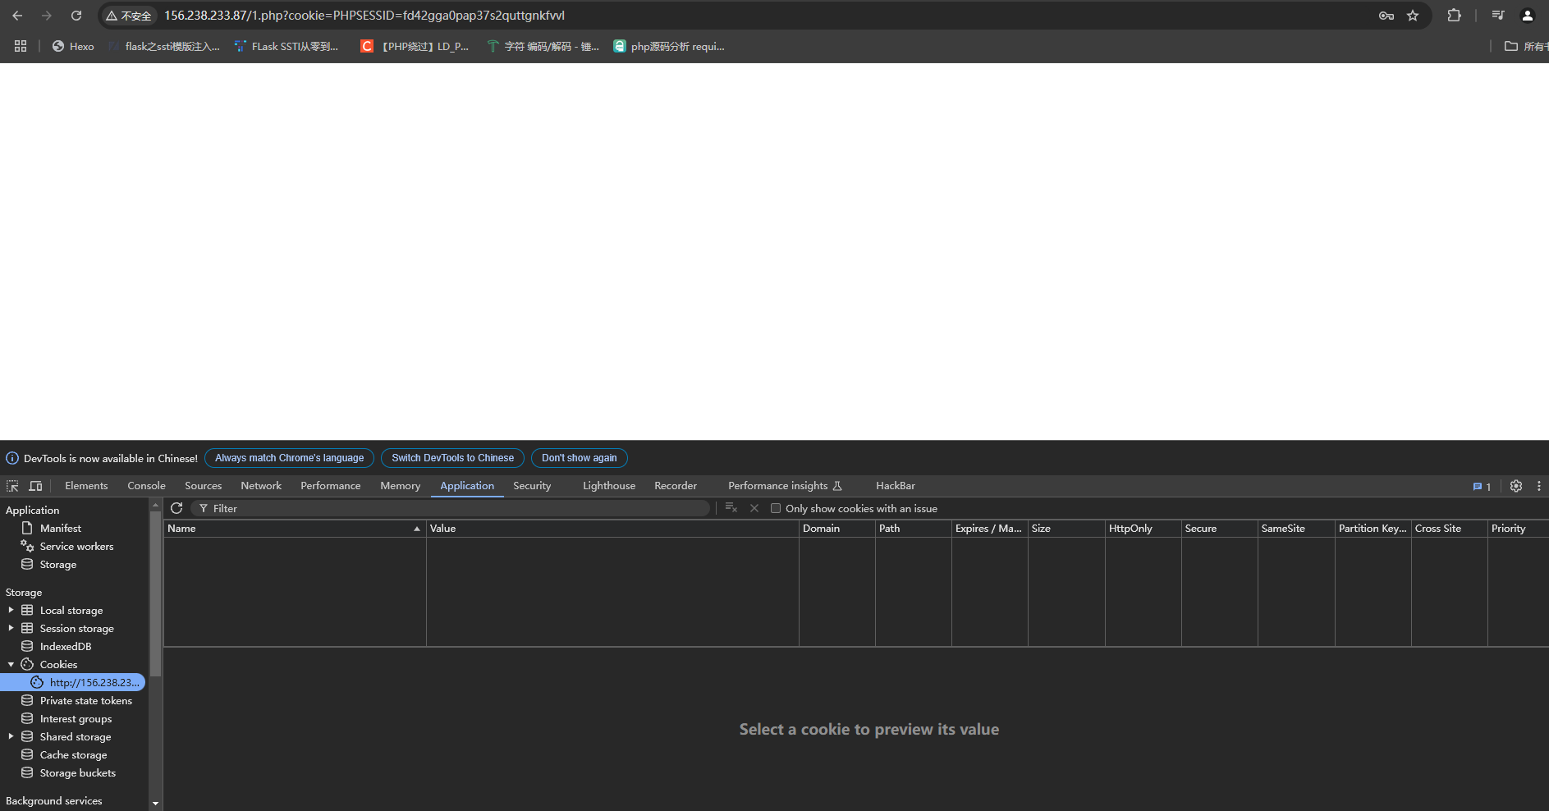
Task: Open the browser extensions puzzle icon
Action: point(1454,16)
